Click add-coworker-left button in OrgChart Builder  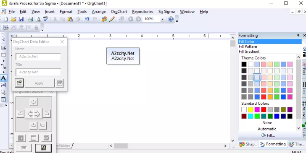(21, 114)
